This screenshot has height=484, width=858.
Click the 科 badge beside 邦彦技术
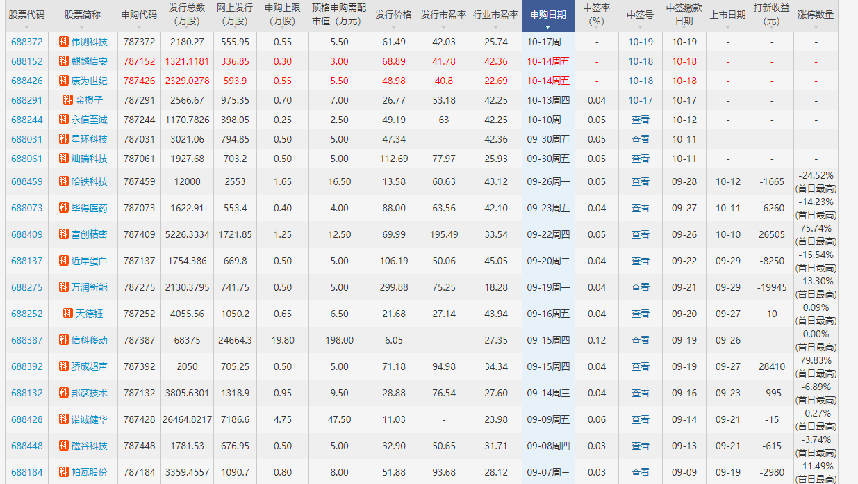pyautogui.click(x=64, y=393)
